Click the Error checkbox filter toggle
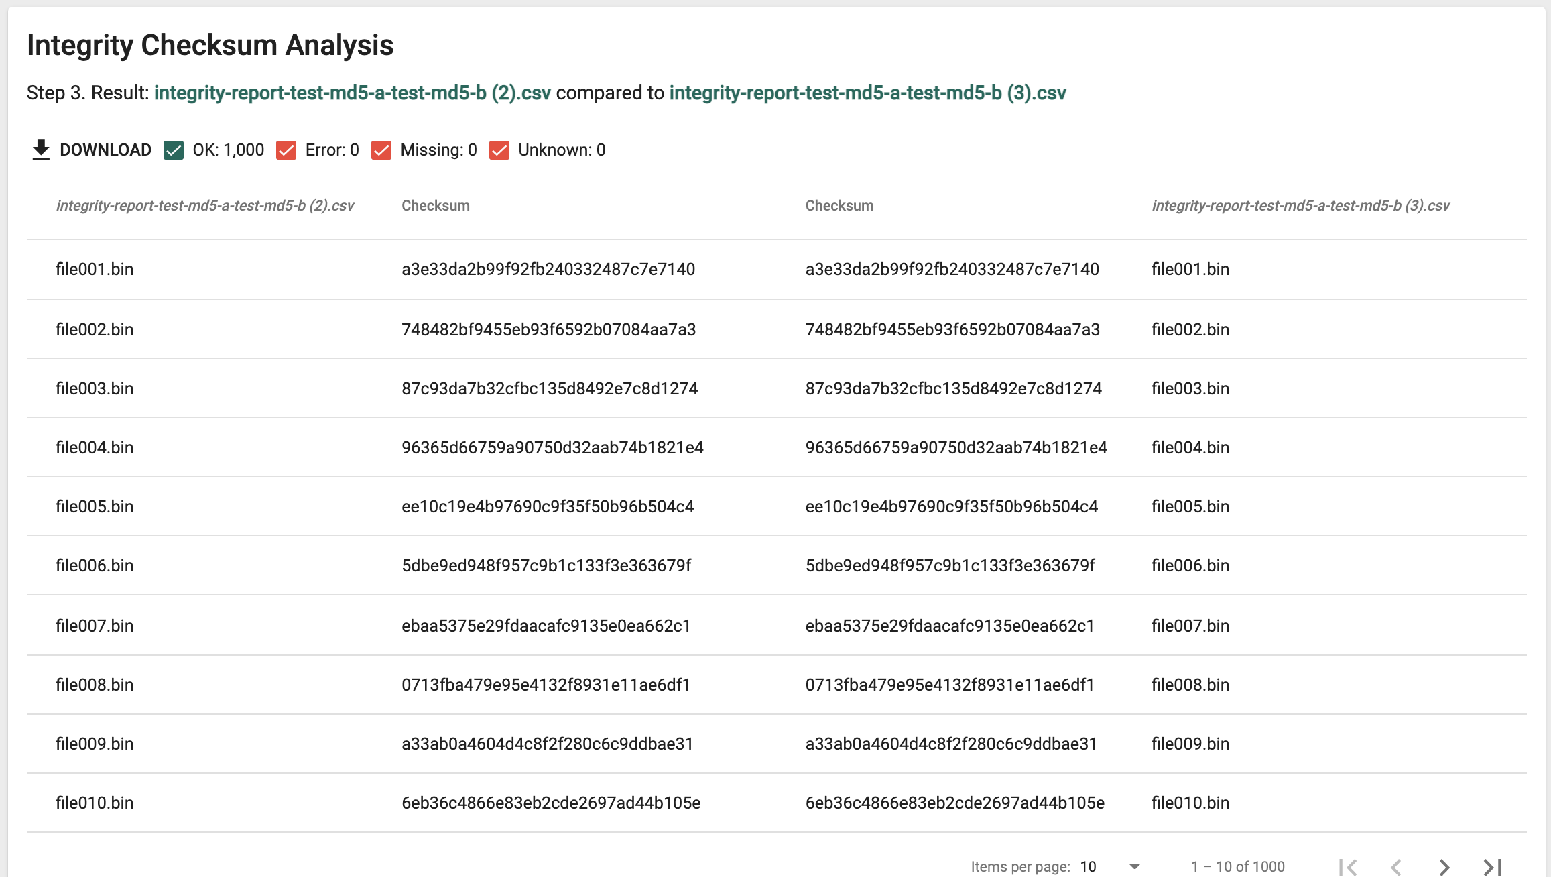The image size is (1551, 877). pyautogui.click(x=288, y=150)
